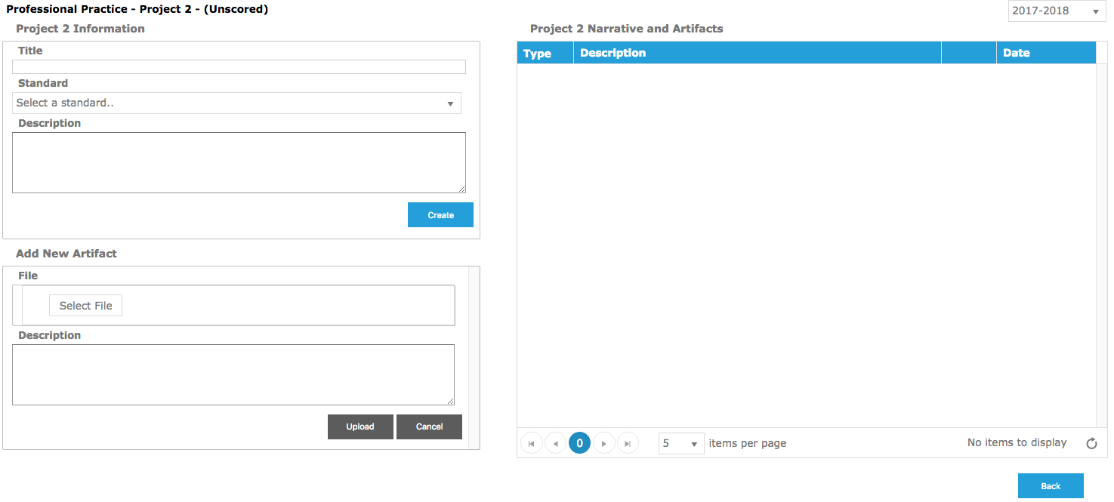This screenshot has height=502, width=1114.
Task: Click the Back button
Action: [1051, 486]
